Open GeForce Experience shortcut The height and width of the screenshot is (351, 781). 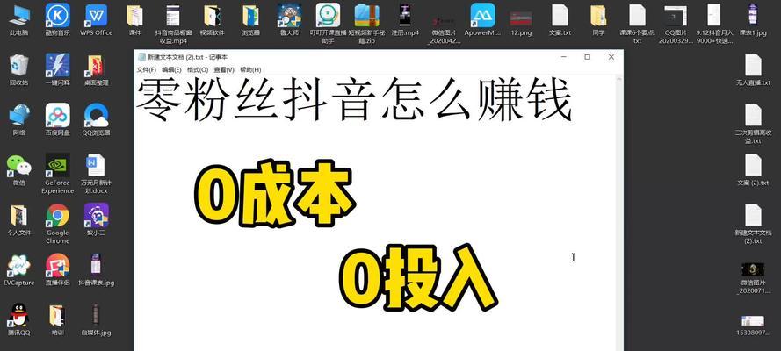click(58, 174)
